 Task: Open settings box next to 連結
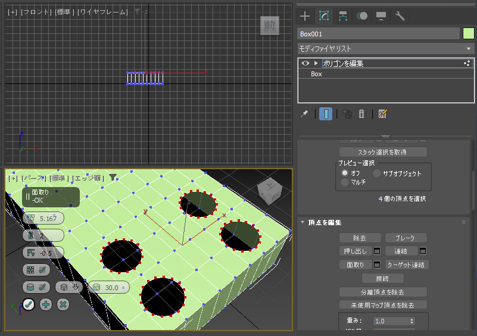(423, 251)
